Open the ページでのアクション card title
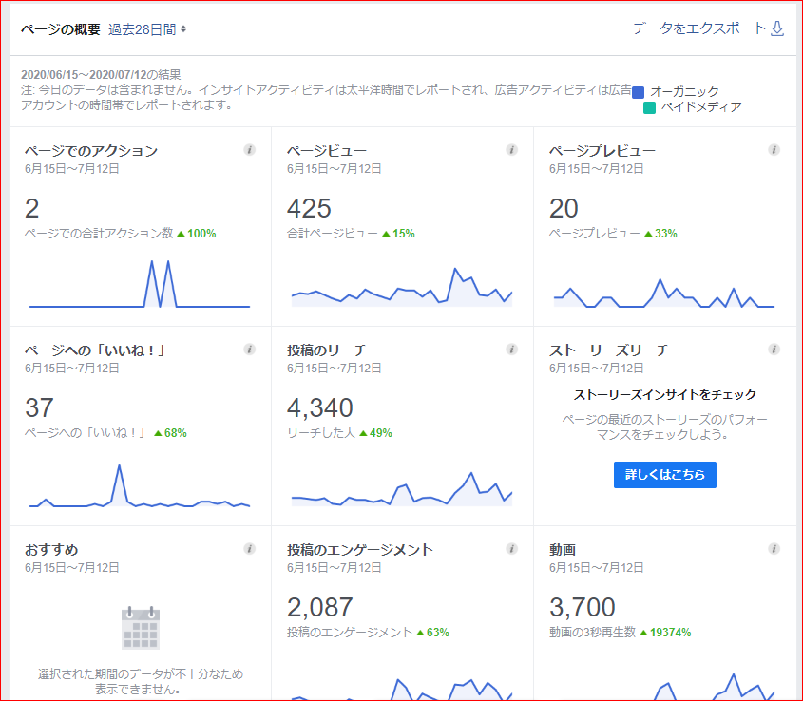The width and height of the screenshot is (803, 701). click(x=91, y=151)
